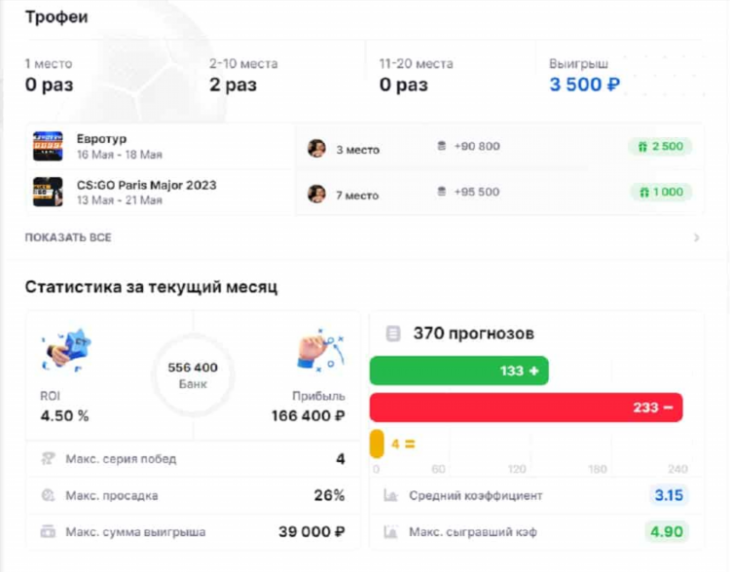This screenshot has height=572, width=730.
Task: Open the Евротур tournament thumbnail
Action: 48,146
